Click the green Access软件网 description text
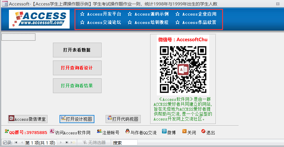284x147 pixels. pyautogui.click(x=183, y=109)
